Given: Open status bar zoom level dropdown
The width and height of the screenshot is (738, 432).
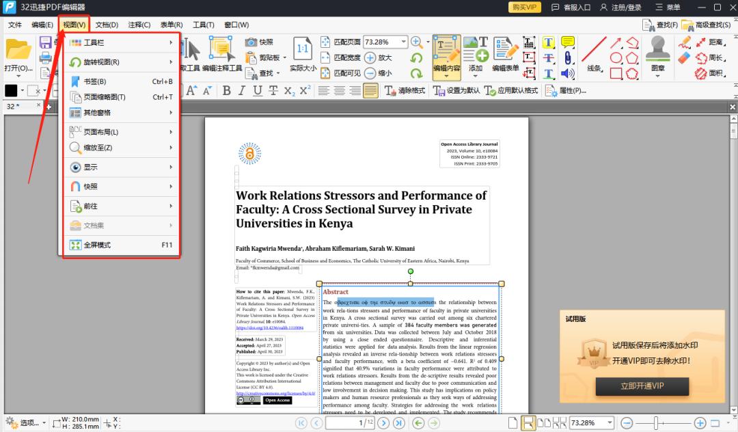Looking at the screenshot, I should click(610, 423).
